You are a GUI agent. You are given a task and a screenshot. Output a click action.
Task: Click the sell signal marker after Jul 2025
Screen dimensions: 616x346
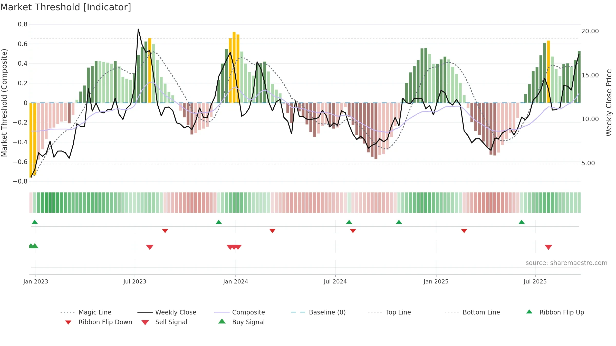[548, 247]
